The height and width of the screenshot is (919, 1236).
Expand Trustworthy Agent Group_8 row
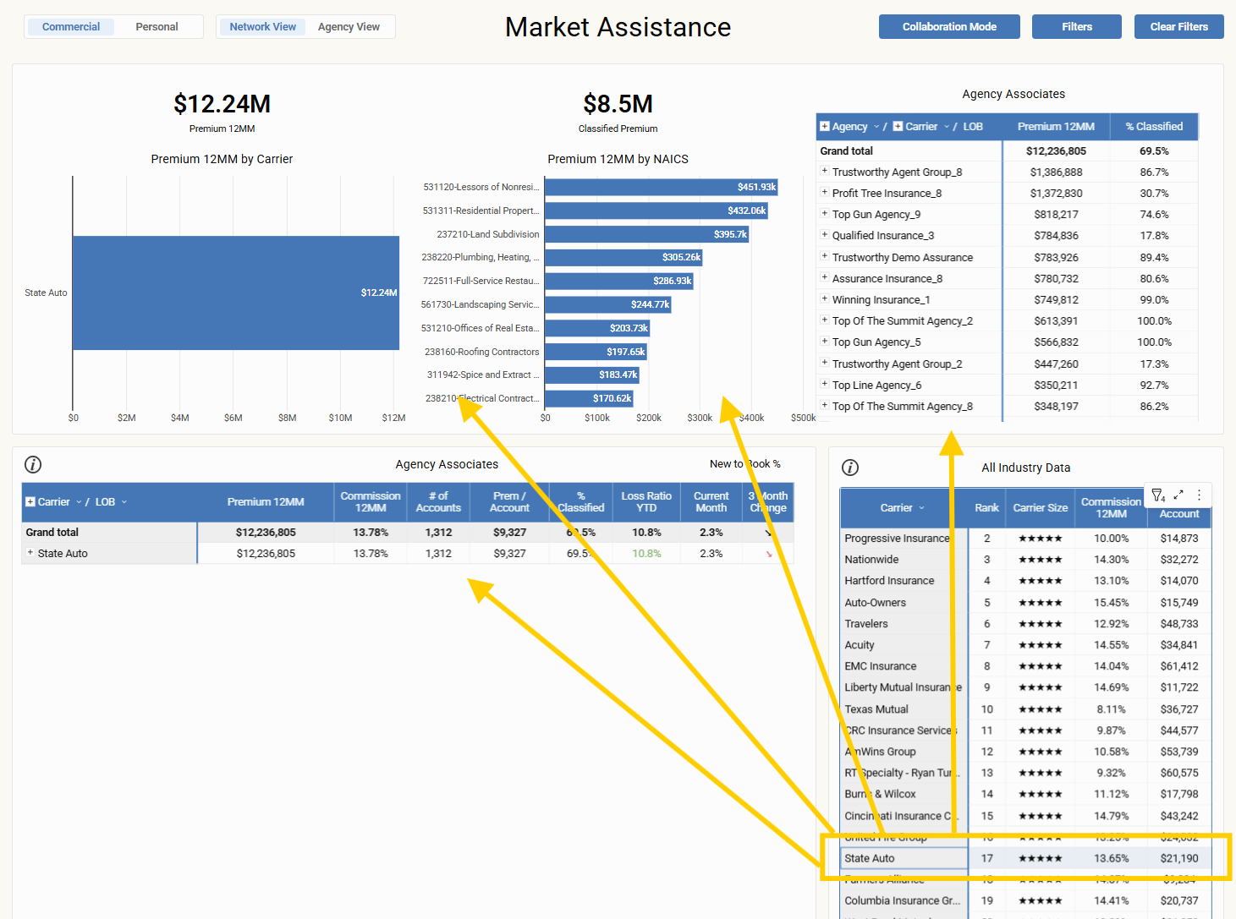[x=825, y=172]
